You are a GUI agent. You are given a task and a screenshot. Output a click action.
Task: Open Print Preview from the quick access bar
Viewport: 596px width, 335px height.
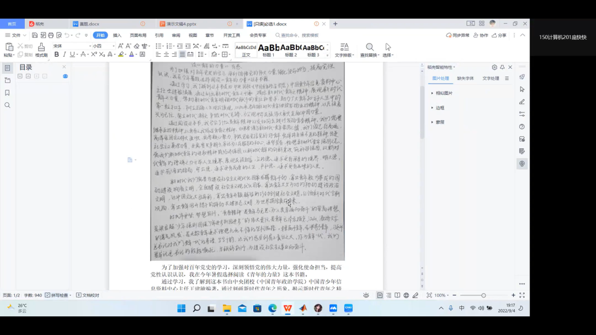(x=59, y=35)
